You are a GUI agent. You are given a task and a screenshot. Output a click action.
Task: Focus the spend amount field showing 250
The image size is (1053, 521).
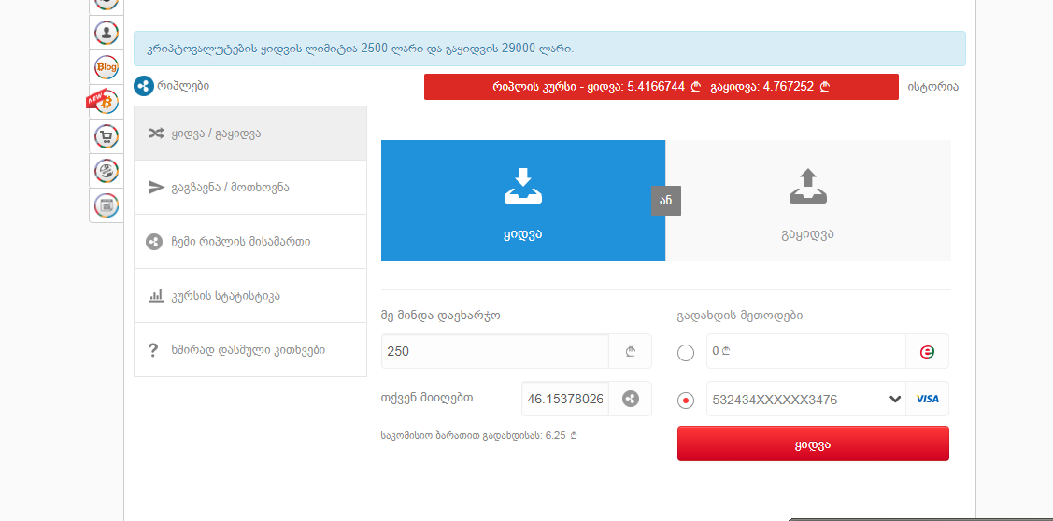pyautogui.click(x=495, y=351)
